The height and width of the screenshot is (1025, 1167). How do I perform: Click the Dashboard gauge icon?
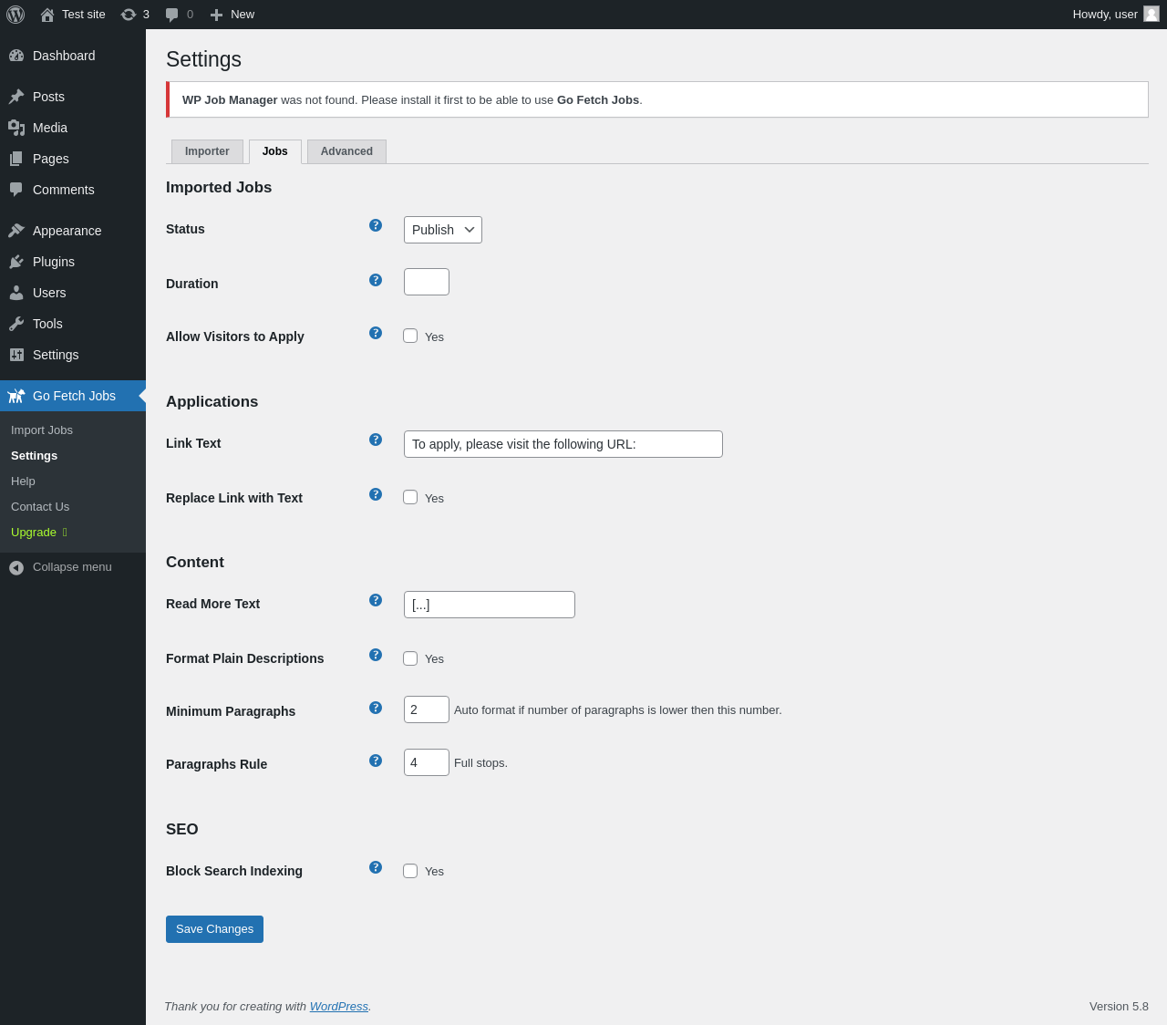16,56
